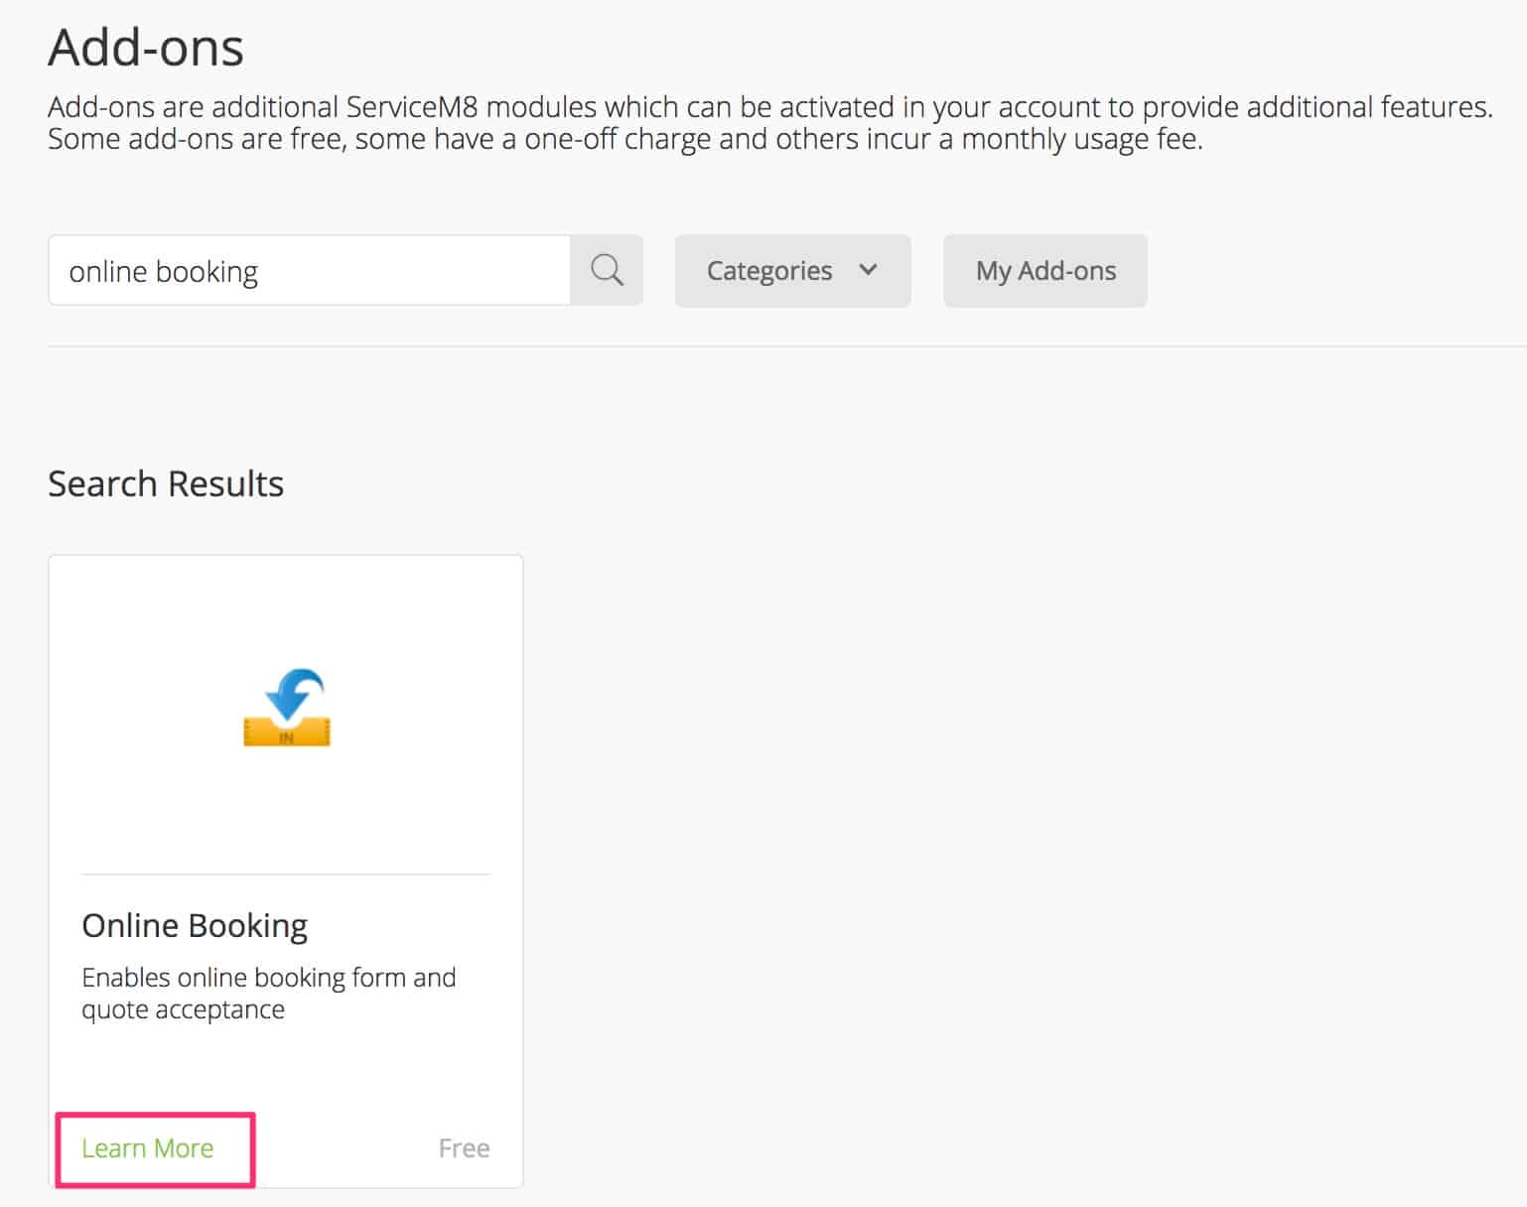Click the magnifying glass search icon
1527x1207 pixels.
coord(607,270)
